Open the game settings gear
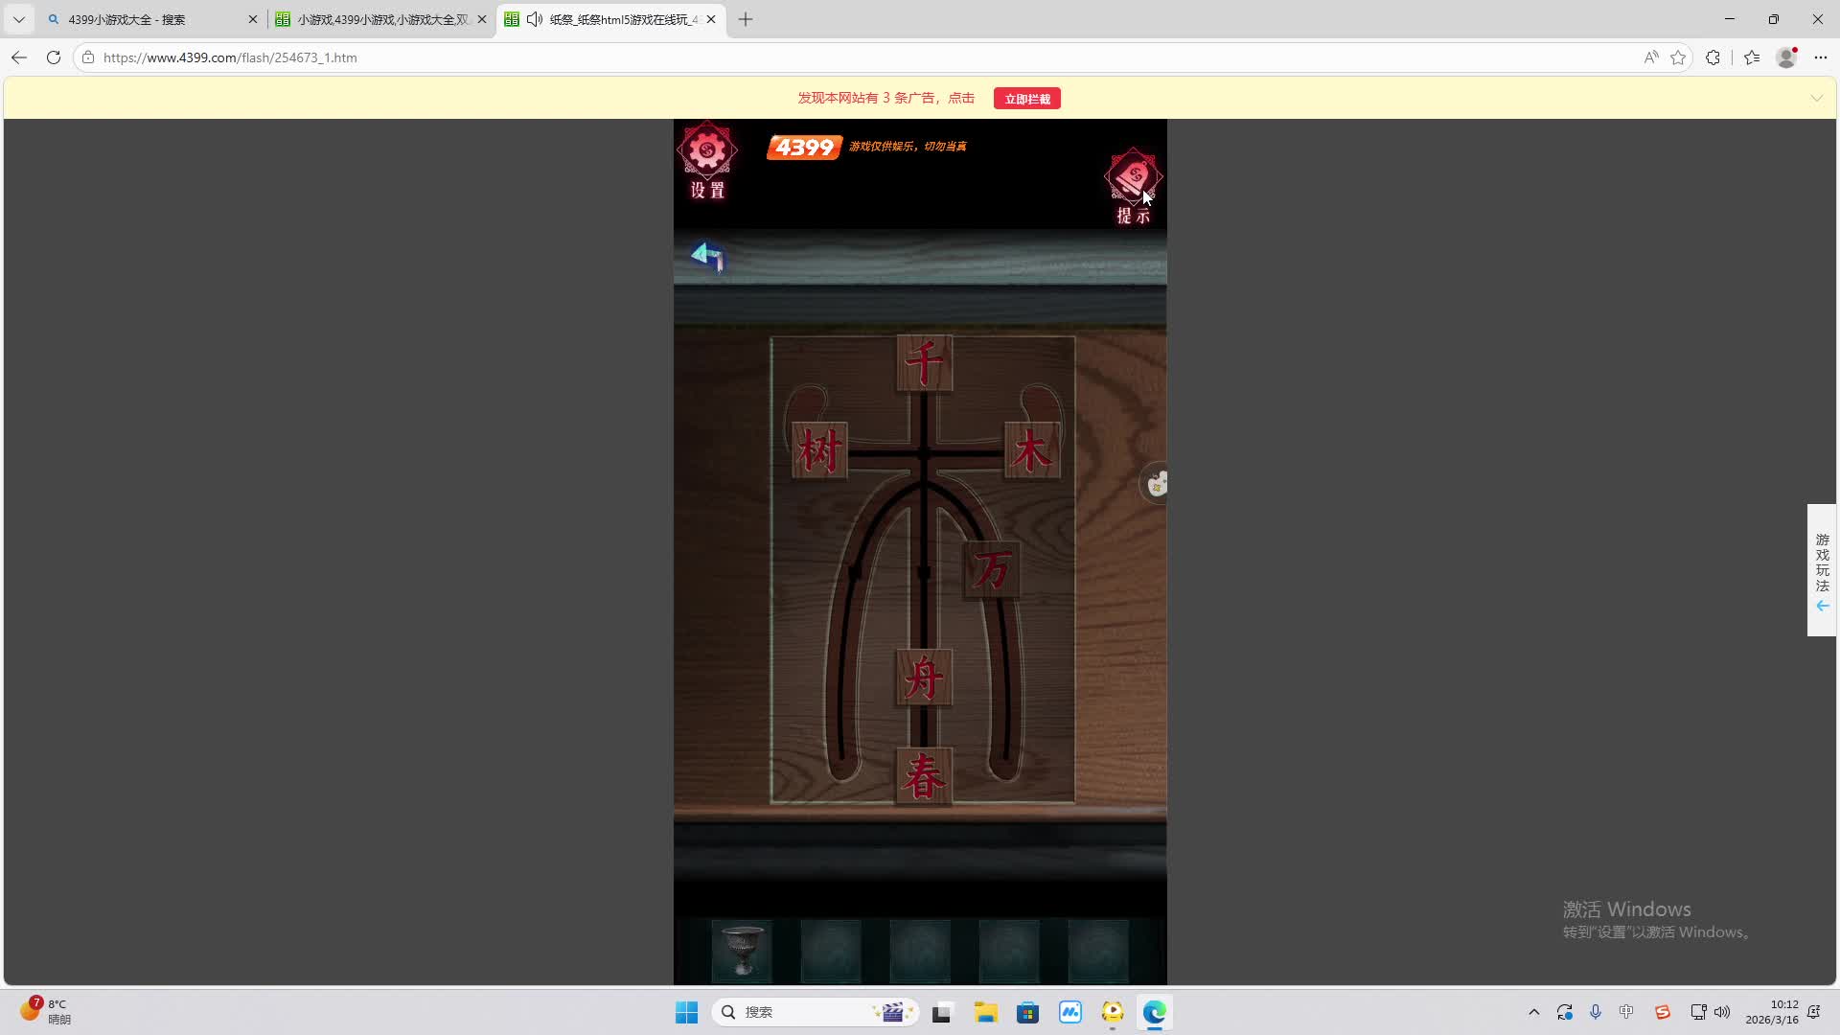 (707, 151)
